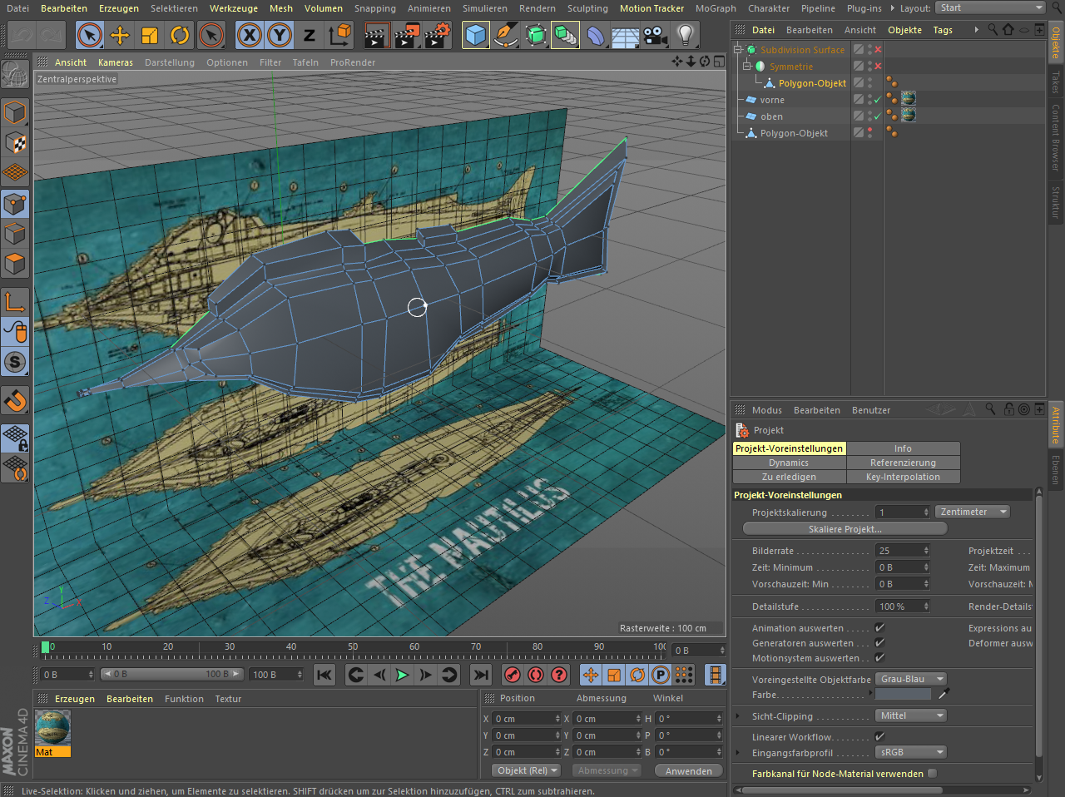The image size is (1065, 797).
Task: Open the Layout dropdown showing Start
Action: [990, 7]
